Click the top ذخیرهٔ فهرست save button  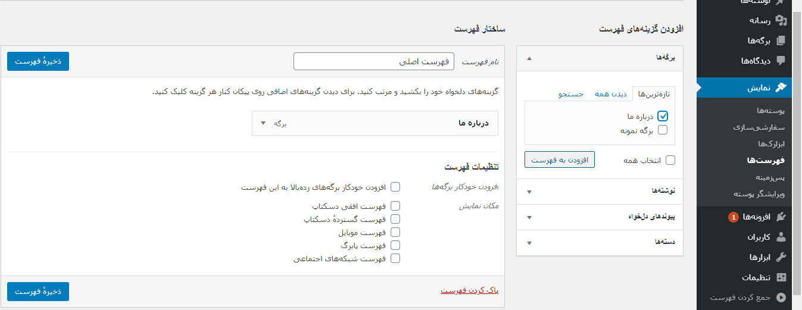tap(38, 61)
